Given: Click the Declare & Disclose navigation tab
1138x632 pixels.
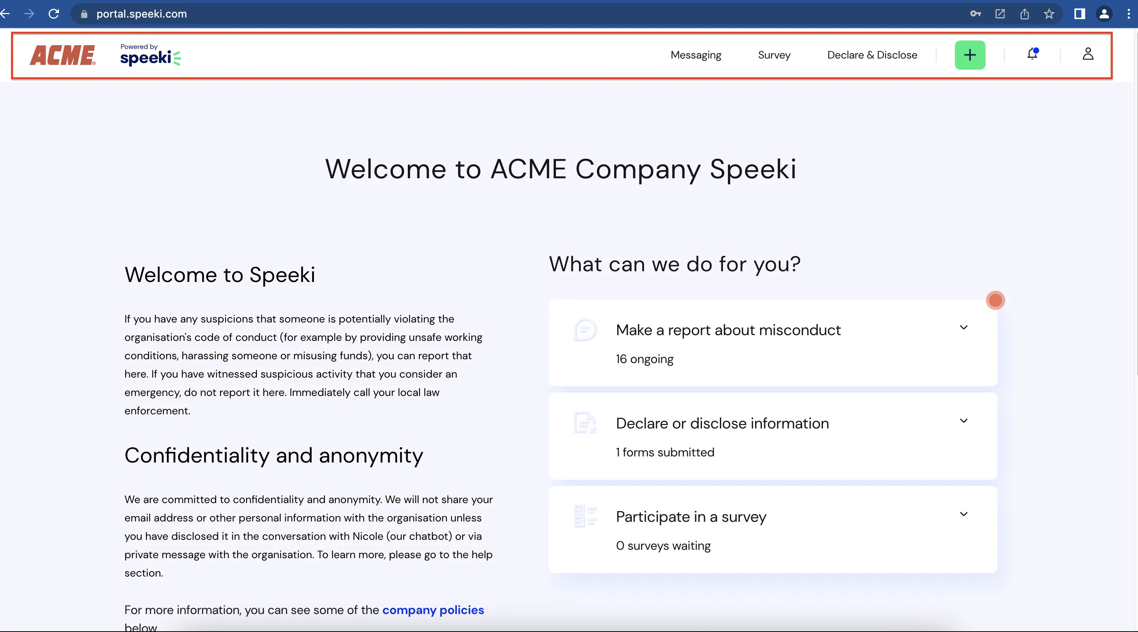Looking at the screenshot, I should tap(871, 54).
